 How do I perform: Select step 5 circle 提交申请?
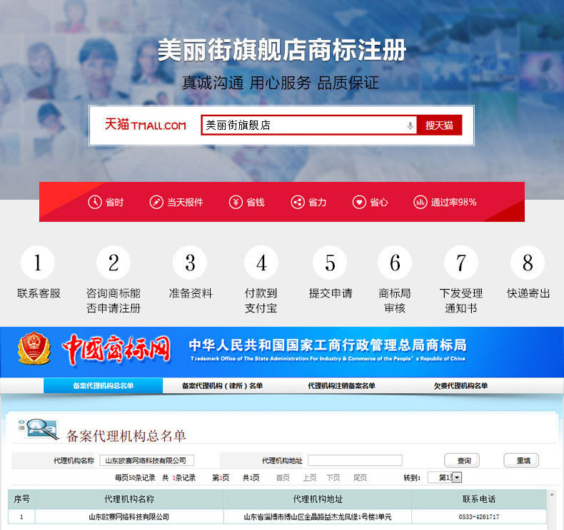point(331,263)
